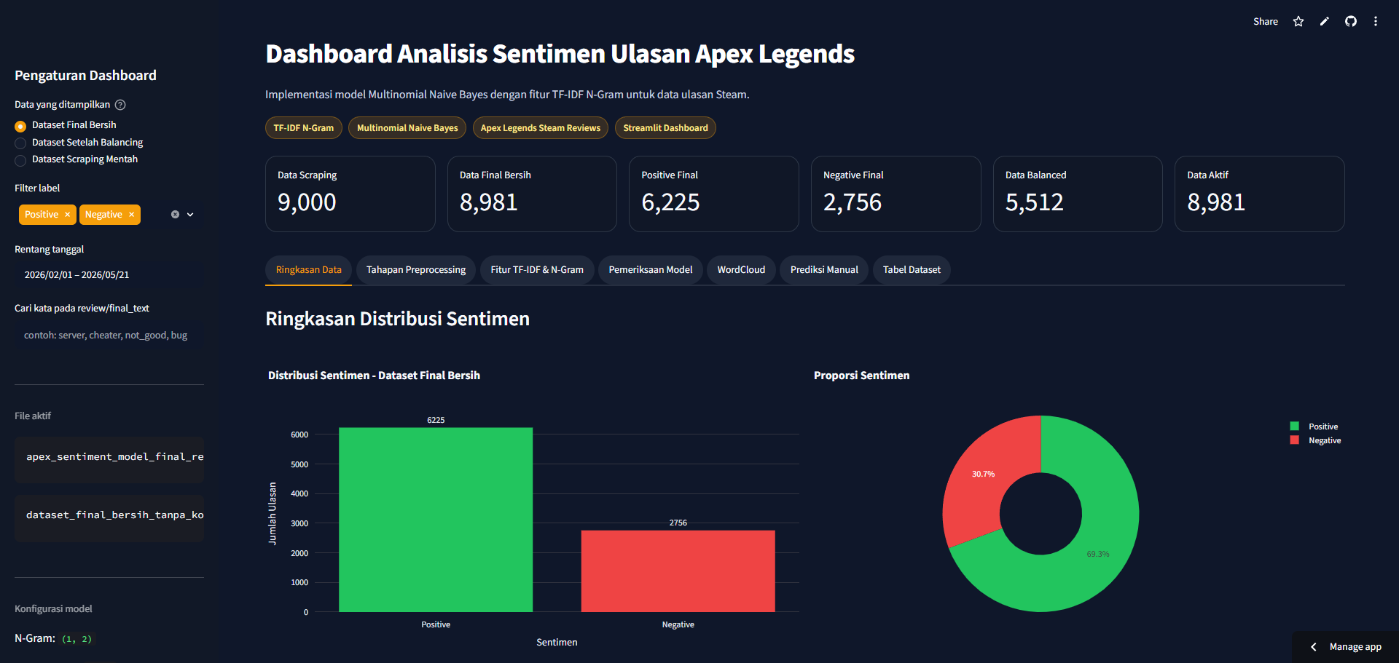Click the Multinomial Naive Bayes badge
Screen dimensions: 1399x663
(x=407, y=128)
